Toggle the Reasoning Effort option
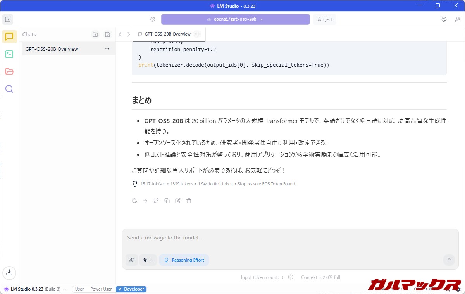 click(x=184, y=260)
